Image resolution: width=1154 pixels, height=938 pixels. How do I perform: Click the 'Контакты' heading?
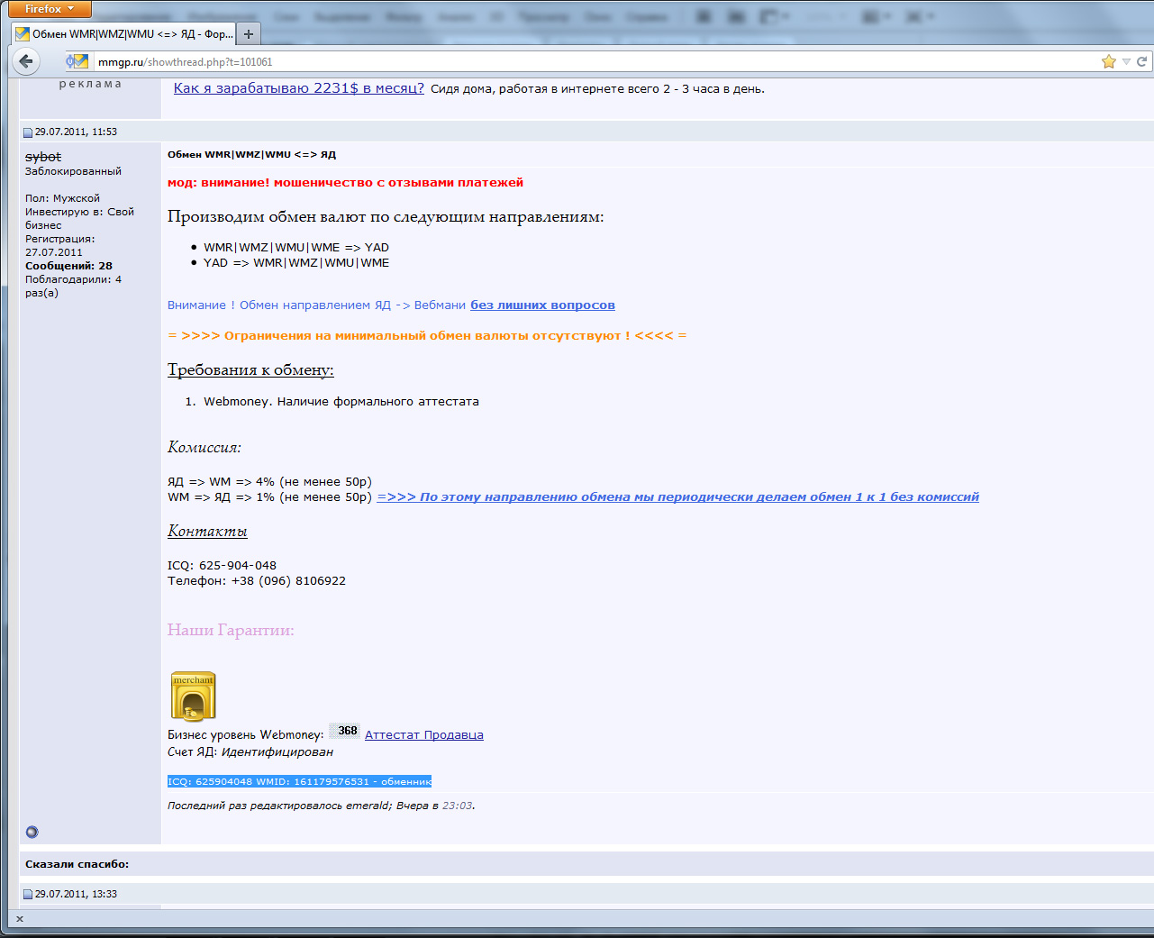click(207, 532)
